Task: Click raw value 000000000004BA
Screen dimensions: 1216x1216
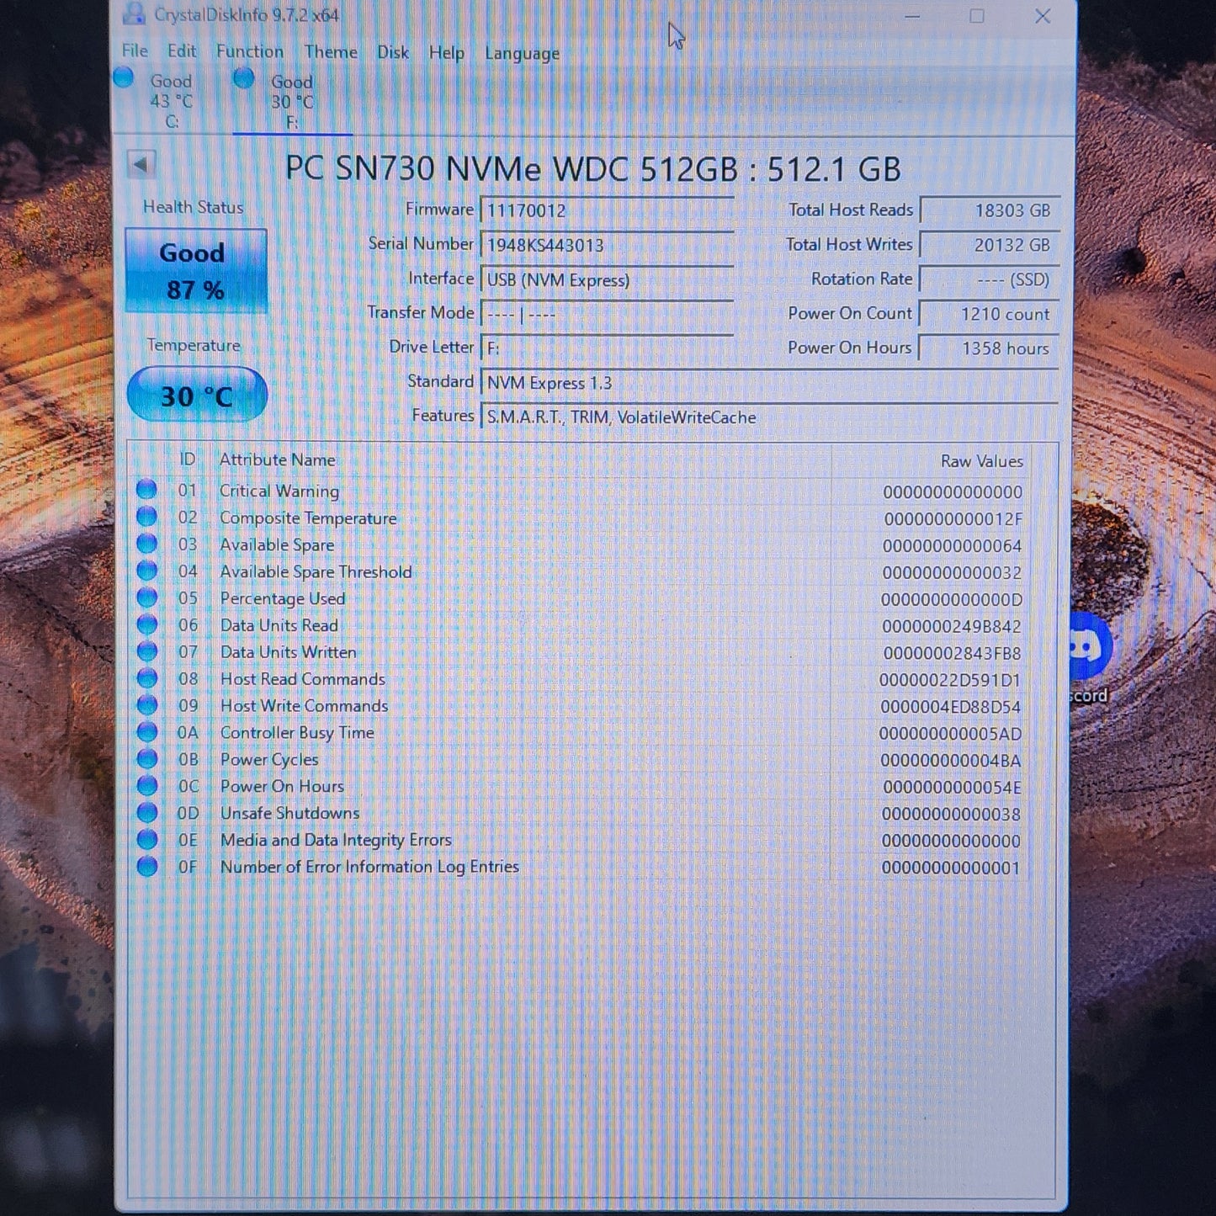Action: pyautogui.click(x=950, y=761)
